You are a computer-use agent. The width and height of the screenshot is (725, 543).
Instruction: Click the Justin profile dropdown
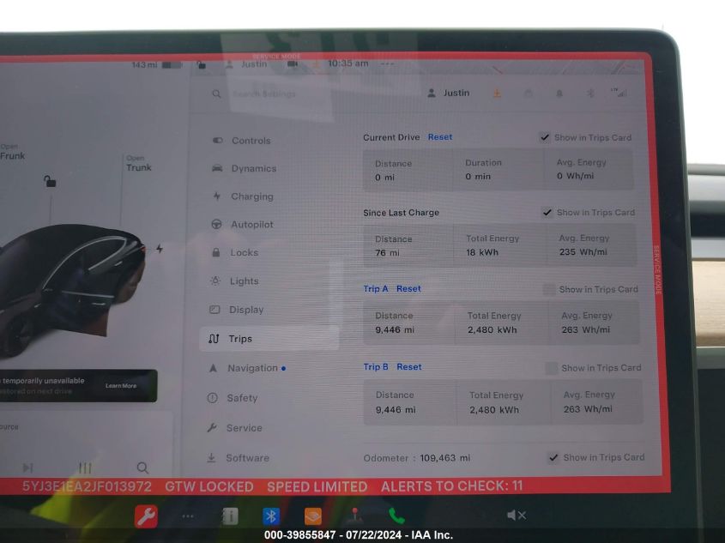449,93
